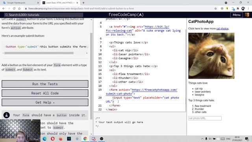Open Chrome from the taskbar
Viewport: 252px width, 142px height.
coord(85,138)
